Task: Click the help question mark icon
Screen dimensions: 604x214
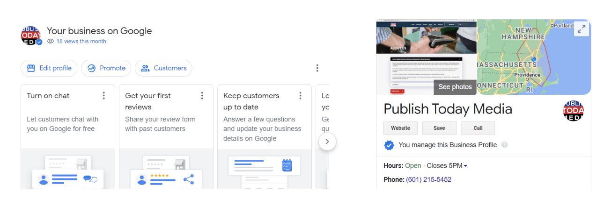Action: click(504, 145)
